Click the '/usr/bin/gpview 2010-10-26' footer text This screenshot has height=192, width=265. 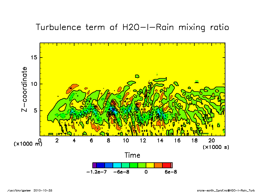tap(30, 190)
